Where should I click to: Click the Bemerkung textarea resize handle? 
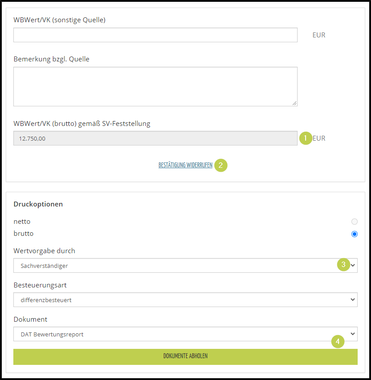294,103
